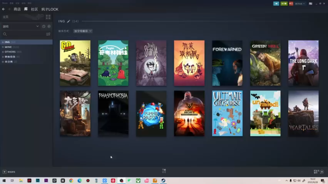Click the library search input field

pos(26,34)
